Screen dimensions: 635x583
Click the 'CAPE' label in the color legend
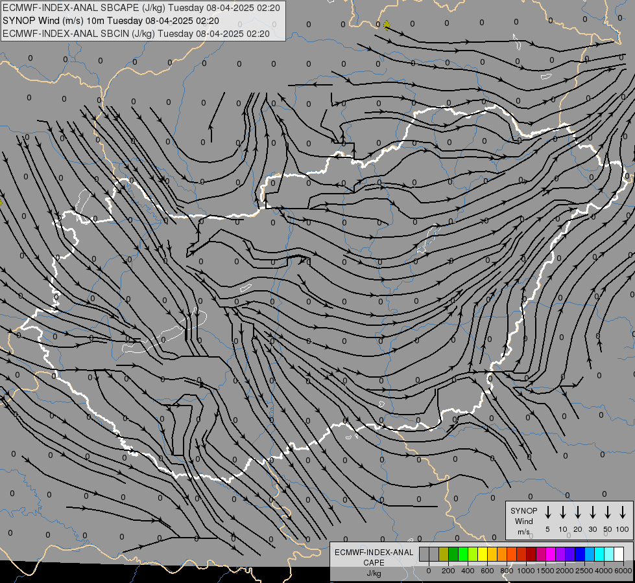tap(374, 563)
